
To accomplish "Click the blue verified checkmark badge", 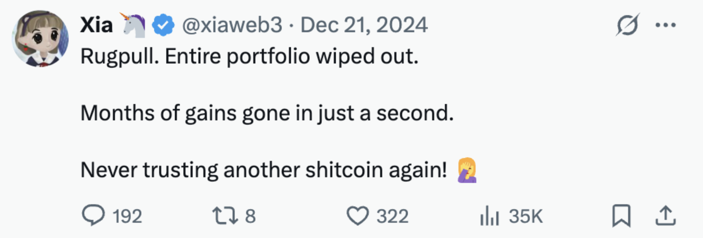I will point(163,25).
